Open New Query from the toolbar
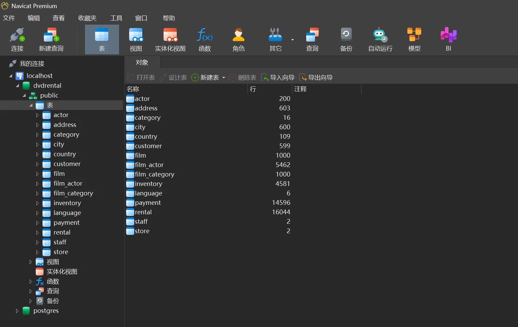The height and width of the screenshot is (327, 518). 51,35
